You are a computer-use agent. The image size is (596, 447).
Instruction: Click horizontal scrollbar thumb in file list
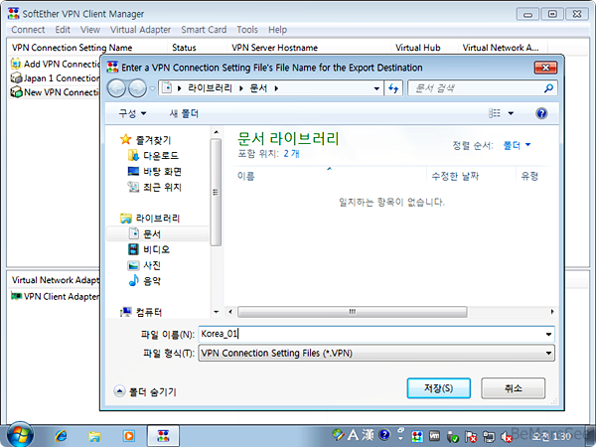(353, 312)
